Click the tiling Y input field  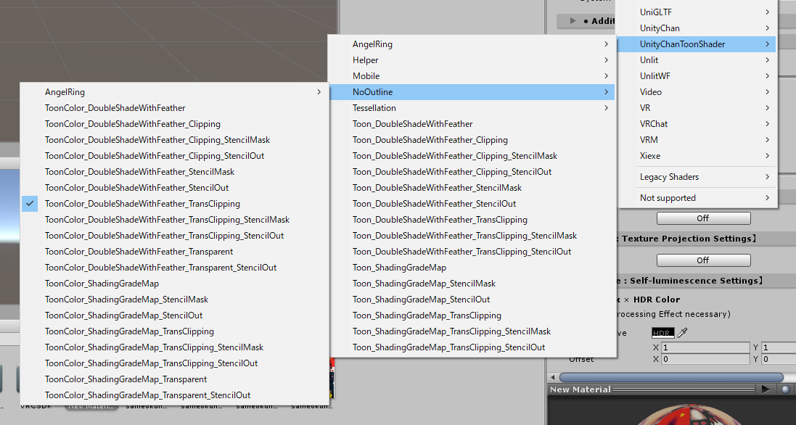click(779, 347)
